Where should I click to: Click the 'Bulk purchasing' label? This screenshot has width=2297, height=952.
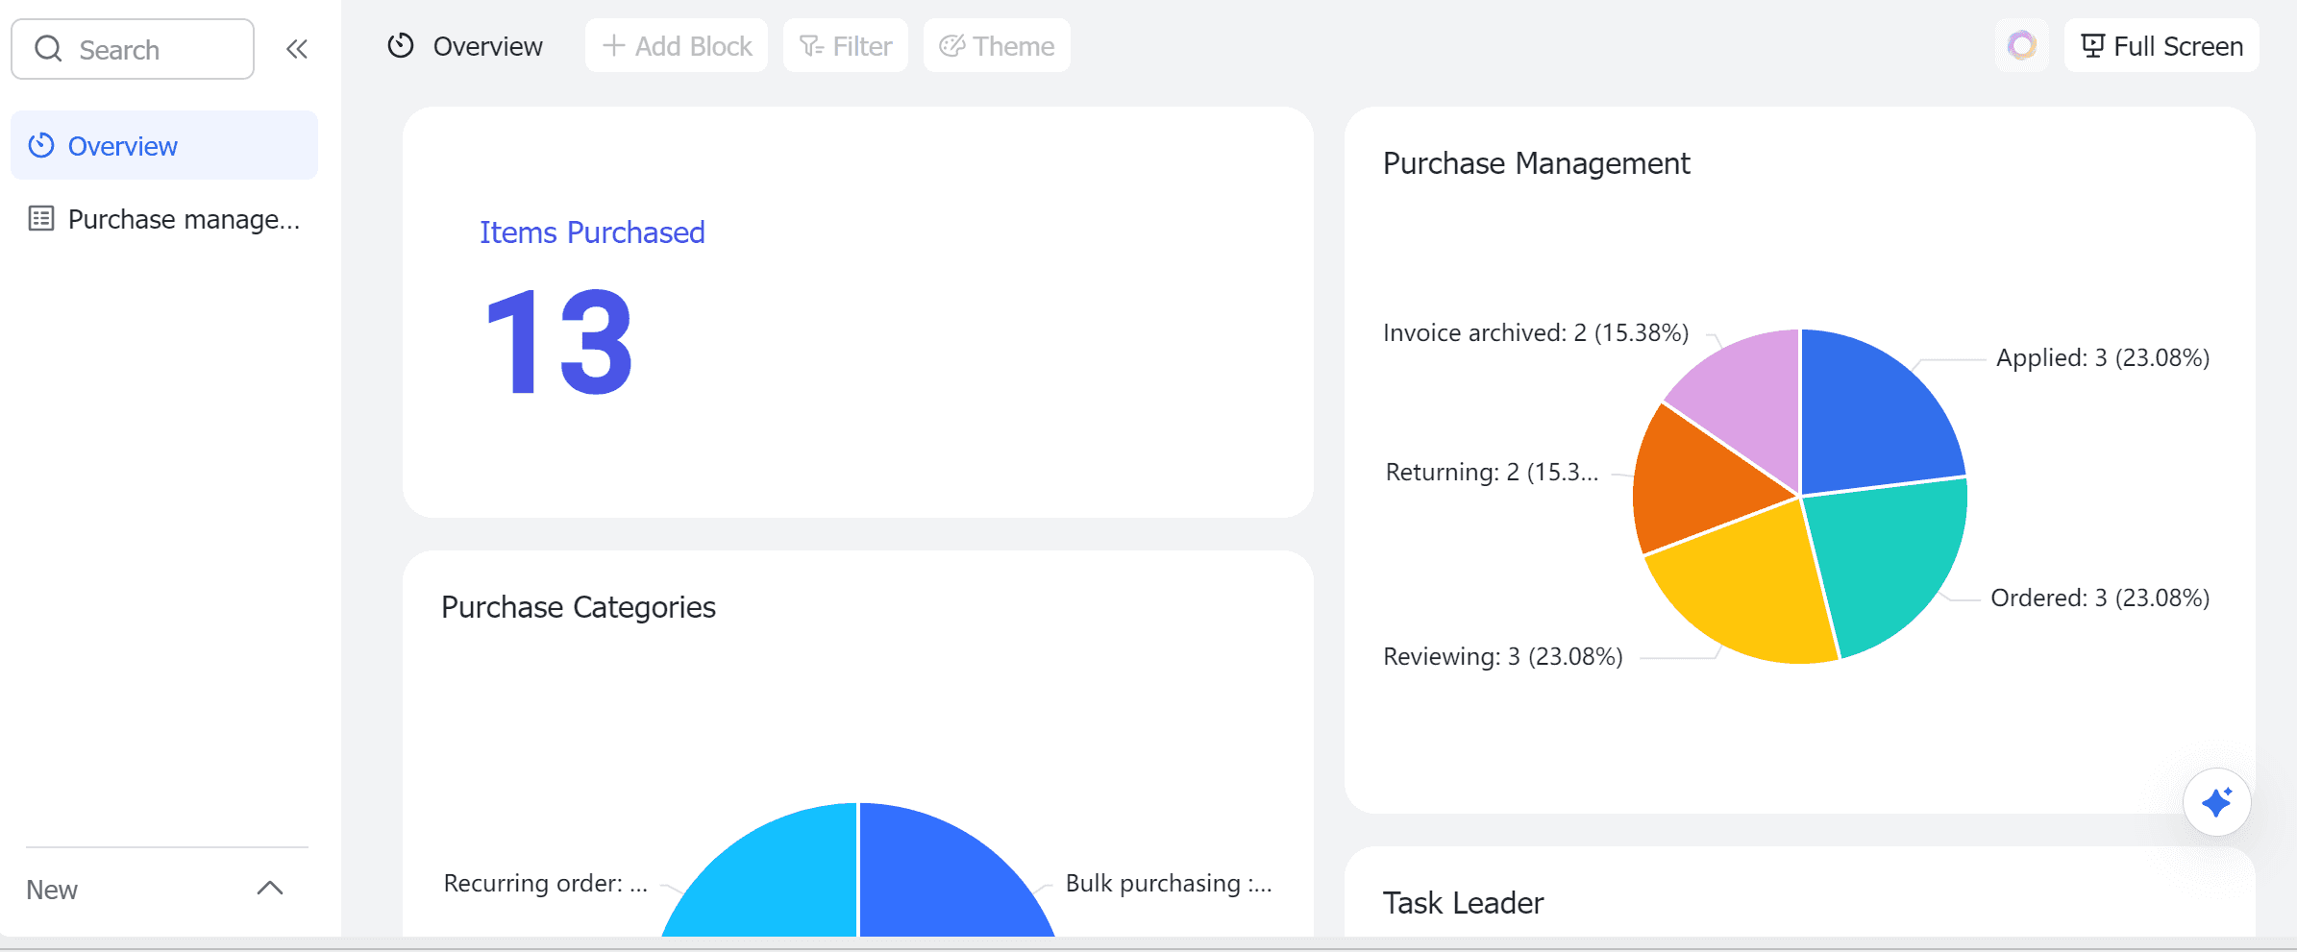click(x=1169, y=883)
